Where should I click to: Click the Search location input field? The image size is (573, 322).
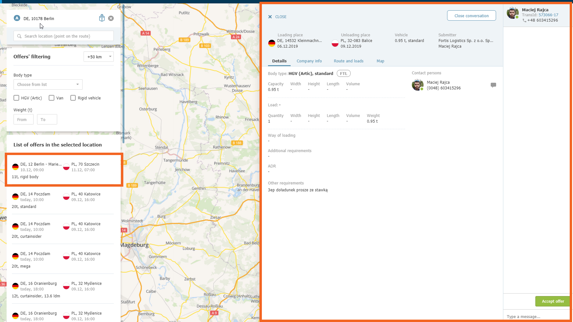click(64, 36)
